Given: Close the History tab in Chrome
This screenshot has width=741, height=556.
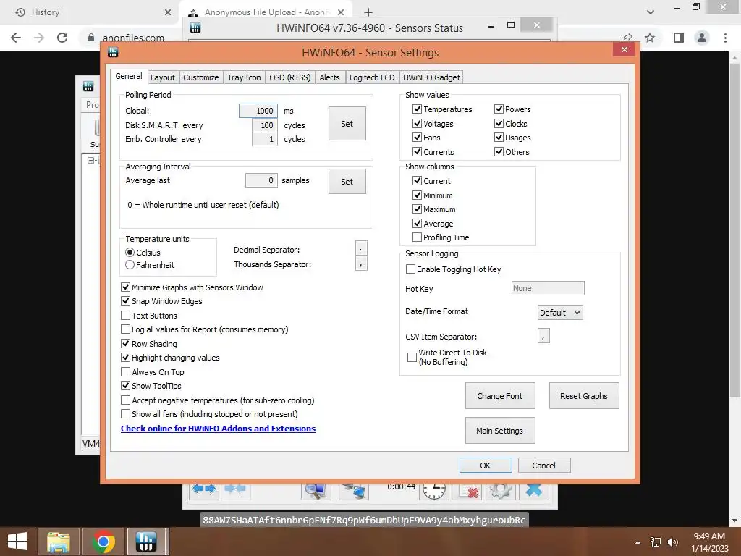Looking at the screenshot, I should (168, 12).
